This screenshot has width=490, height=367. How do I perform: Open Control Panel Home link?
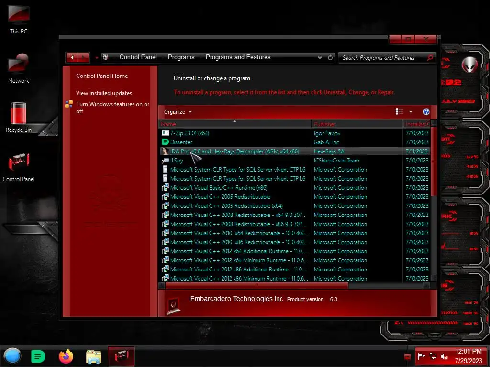(102, 76)
